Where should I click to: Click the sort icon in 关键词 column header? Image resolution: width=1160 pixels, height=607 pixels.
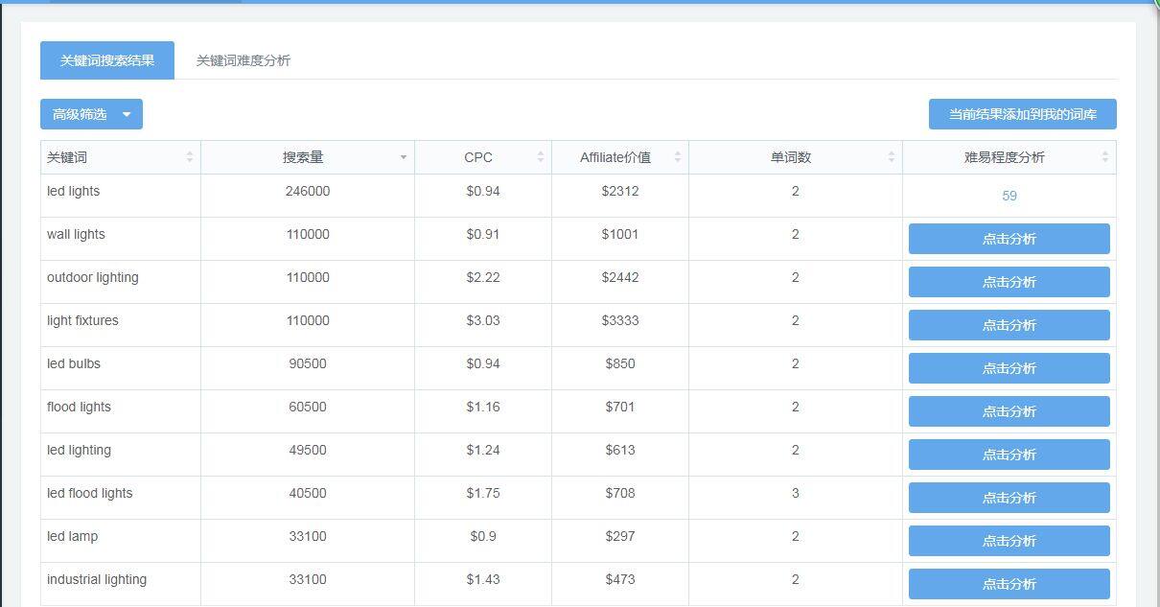click(190, 157)
